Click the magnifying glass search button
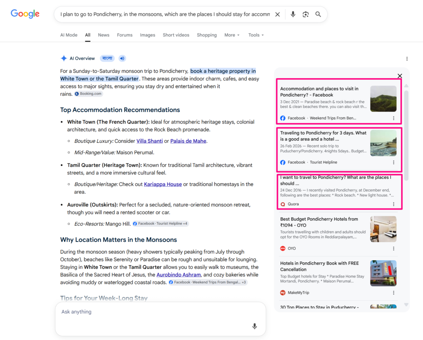This screenshot has height=340, width=423. [x=318, y=14]
